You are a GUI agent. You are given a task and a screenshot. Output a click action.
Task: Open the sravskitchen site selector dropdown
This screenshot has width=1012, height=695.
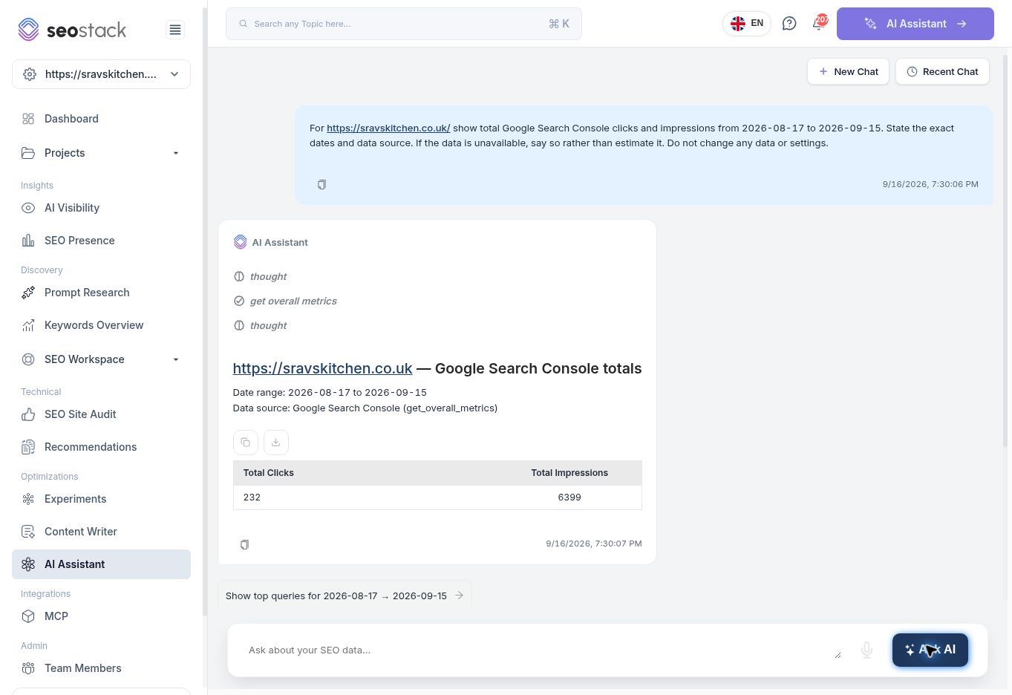coord(101,74)
